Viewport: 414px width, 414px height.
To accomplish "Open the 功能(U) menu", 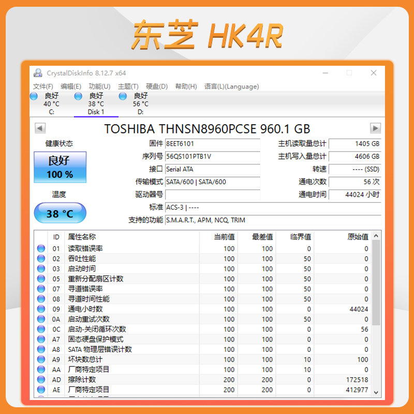I will tap(99, 86).
